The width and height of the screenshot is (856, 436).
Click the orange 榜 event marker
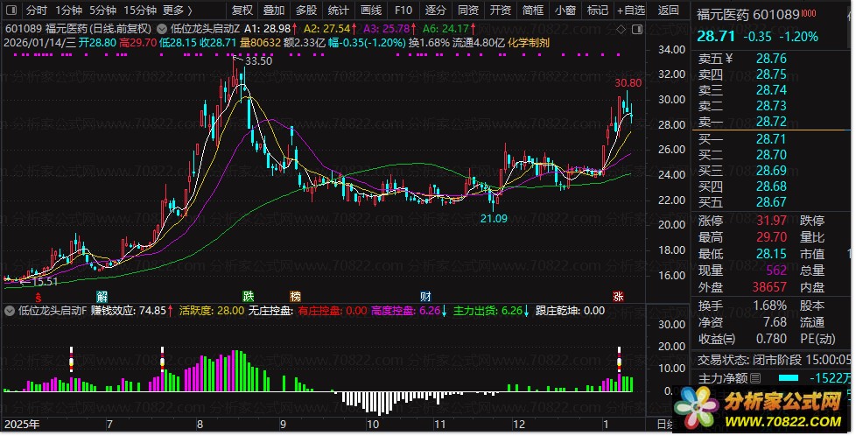point(295,297)
